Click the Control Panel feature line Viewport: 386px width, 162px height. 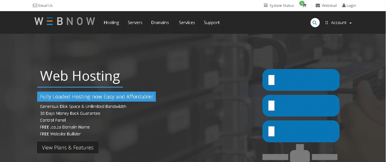click(x=53, y=120)
